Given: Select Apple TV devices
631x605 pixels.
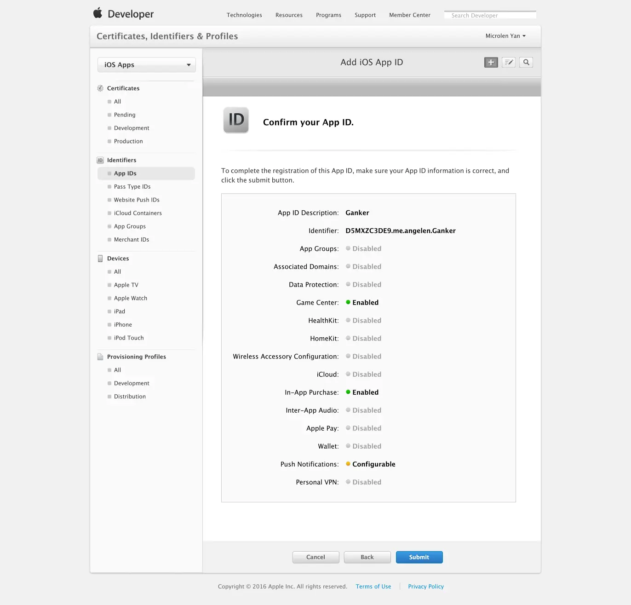Looking at the screenshot, I should pyautogui.click(x=126, y=285).
